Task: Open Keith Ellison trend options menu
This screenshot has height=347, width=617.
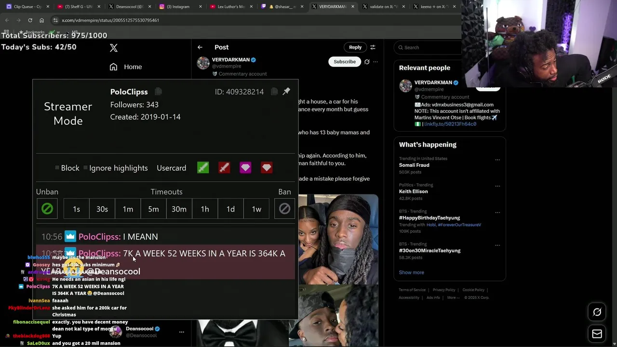Action: point(497,187)
